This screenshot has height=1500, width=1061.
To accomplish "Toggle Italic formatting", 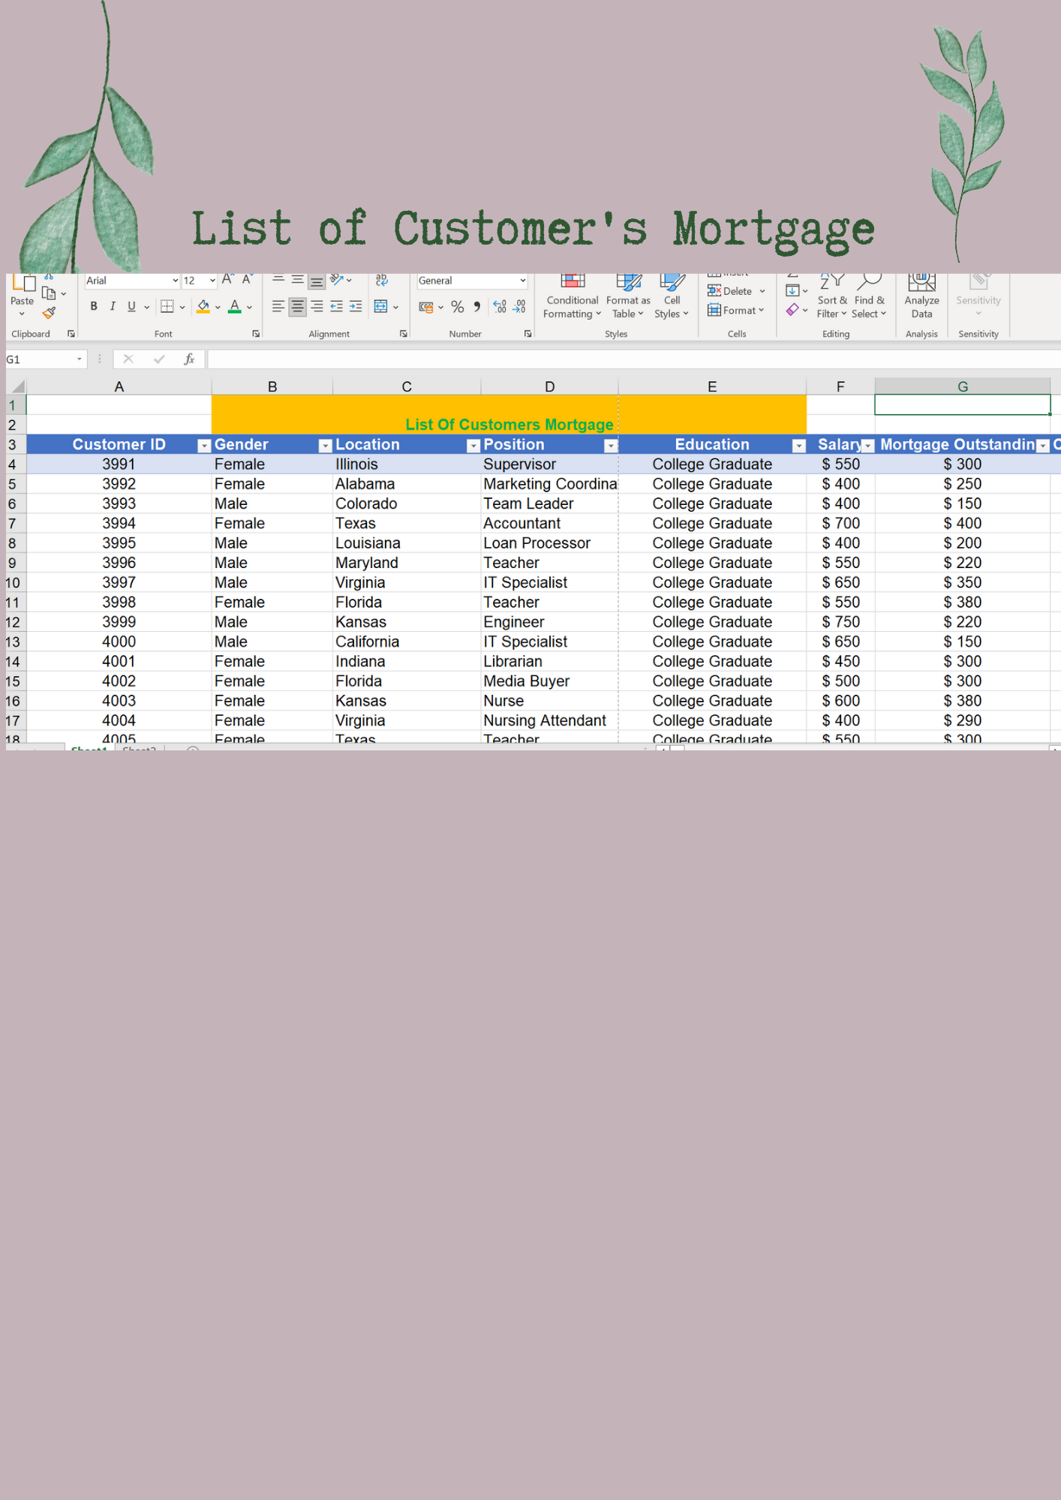I will 113,306.
